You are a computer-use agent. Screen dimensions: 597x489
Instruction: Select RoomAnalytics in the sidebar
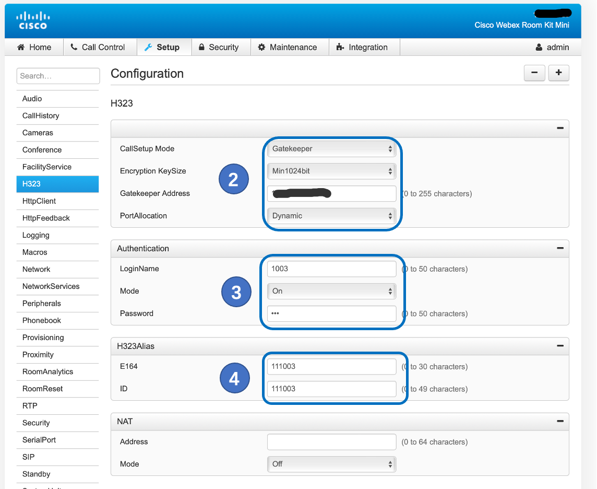57,371
